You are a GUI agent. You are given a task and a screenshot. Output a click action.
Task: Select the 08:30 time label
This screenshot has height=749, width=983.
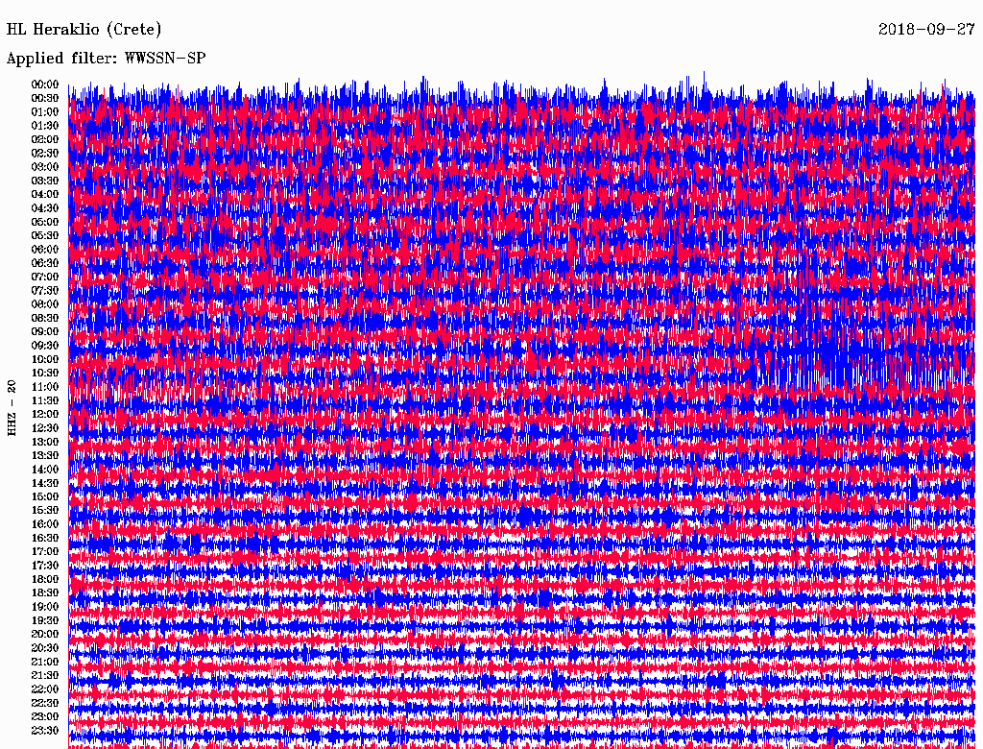(x=44, y=318)
